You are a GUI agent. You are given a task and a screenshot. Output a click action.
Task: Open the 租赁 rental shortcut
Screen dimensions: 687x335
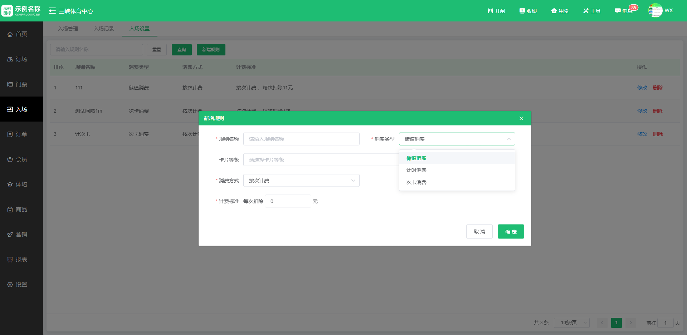pos(560,11)
